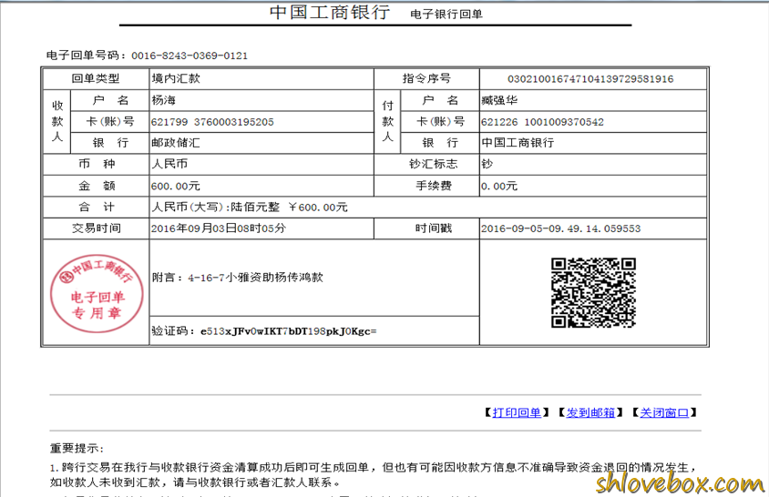Click the red 电子回单专用章 stamp

[97, 292]
